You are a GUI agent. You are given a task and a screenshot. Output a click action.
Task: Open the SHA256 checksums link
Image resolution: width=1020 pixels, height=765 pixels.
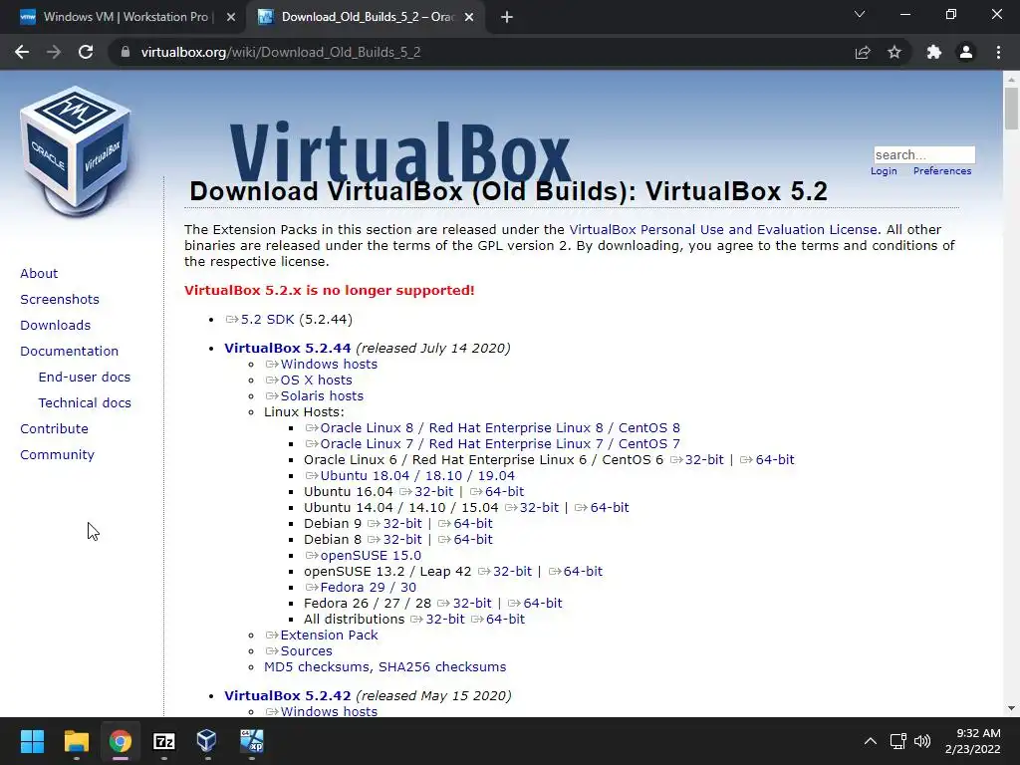pyautogui.click(x=442, y=666)
